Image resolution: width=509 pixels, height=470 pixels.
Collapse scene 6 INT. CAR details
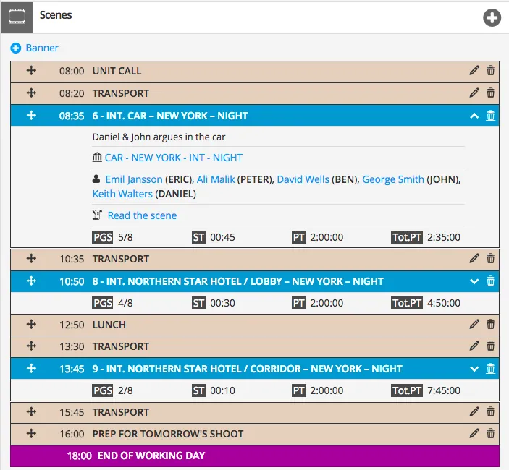pyautogui.click(x=474, y=116)
